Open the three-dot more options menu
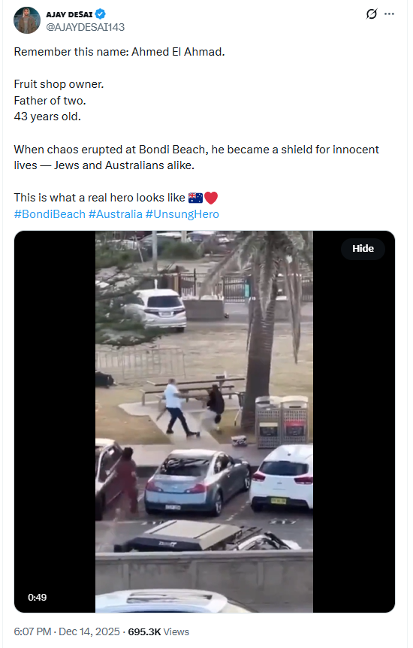The width and height of the screenshot is (413, 648). [389, 14]
